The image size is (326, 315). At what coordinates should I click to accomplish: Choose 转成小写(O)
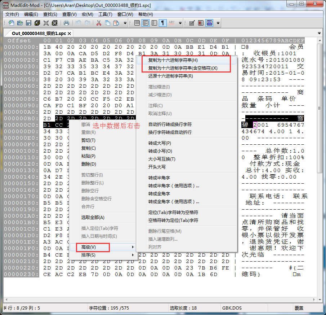(186, 151)
